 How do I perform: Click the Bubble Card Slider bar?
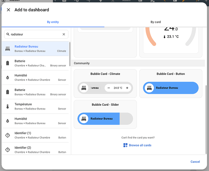(x=105, y=119)
